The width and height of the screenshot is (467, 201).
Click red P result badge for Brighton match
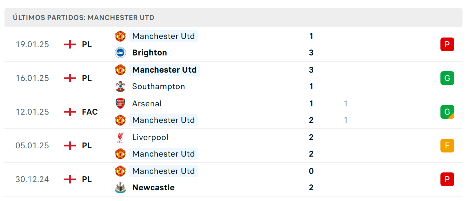click(x=447, y=44)
